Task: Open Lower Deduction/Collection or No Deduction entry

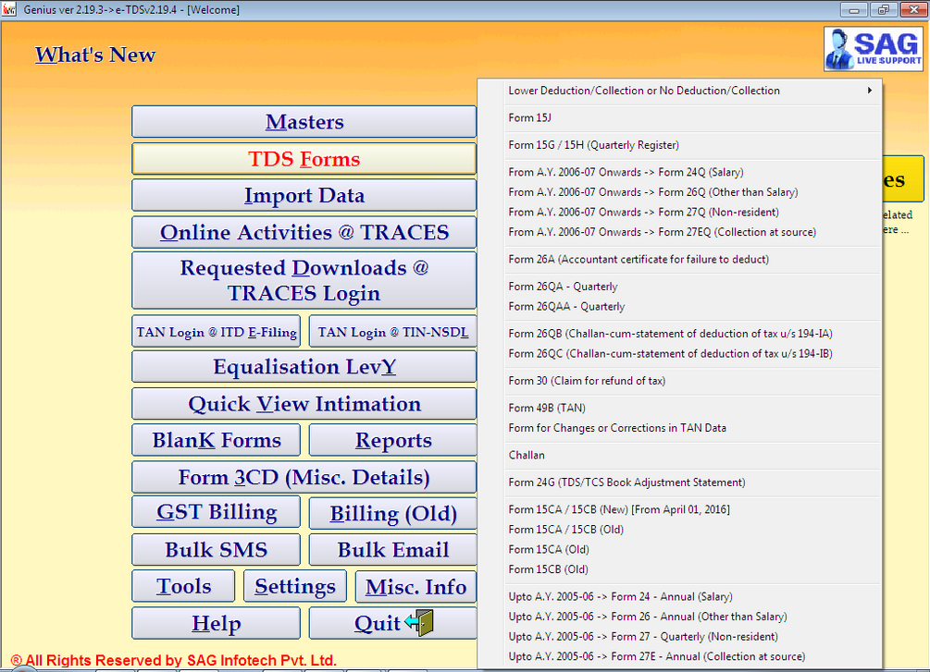Action: point(680,90)
